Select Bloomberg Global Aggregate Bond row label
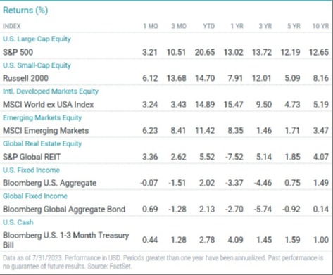 coord(64,209)
